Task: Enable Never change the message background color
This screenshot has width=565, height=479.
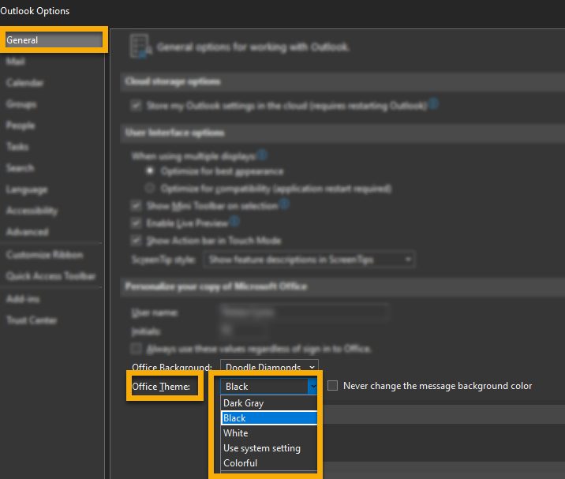Action: tap(332, 386)
